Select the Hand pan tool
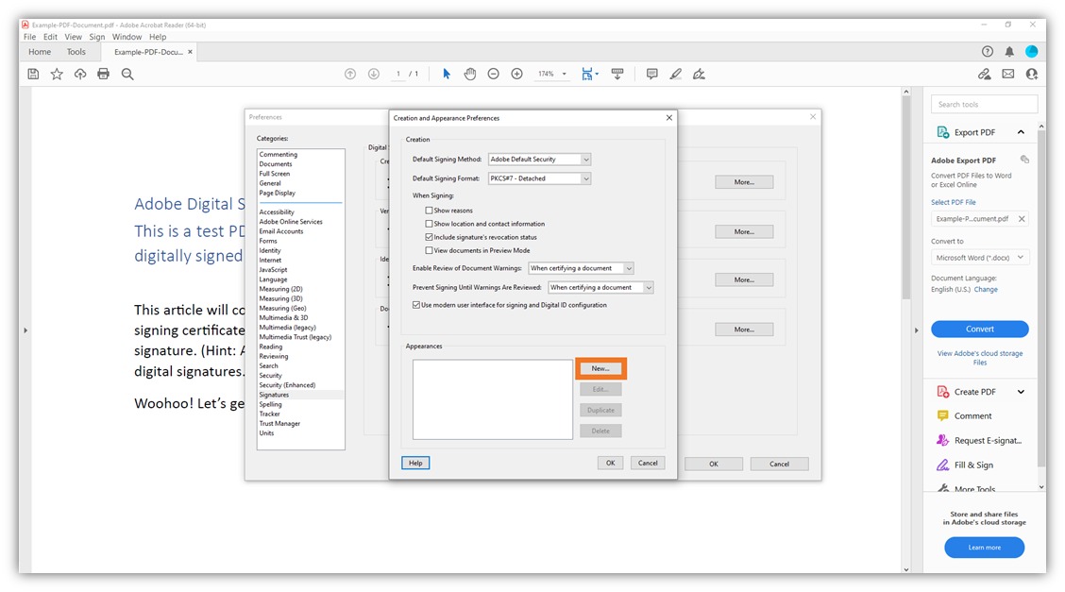The image size is (1065, 592). point(470,74)
